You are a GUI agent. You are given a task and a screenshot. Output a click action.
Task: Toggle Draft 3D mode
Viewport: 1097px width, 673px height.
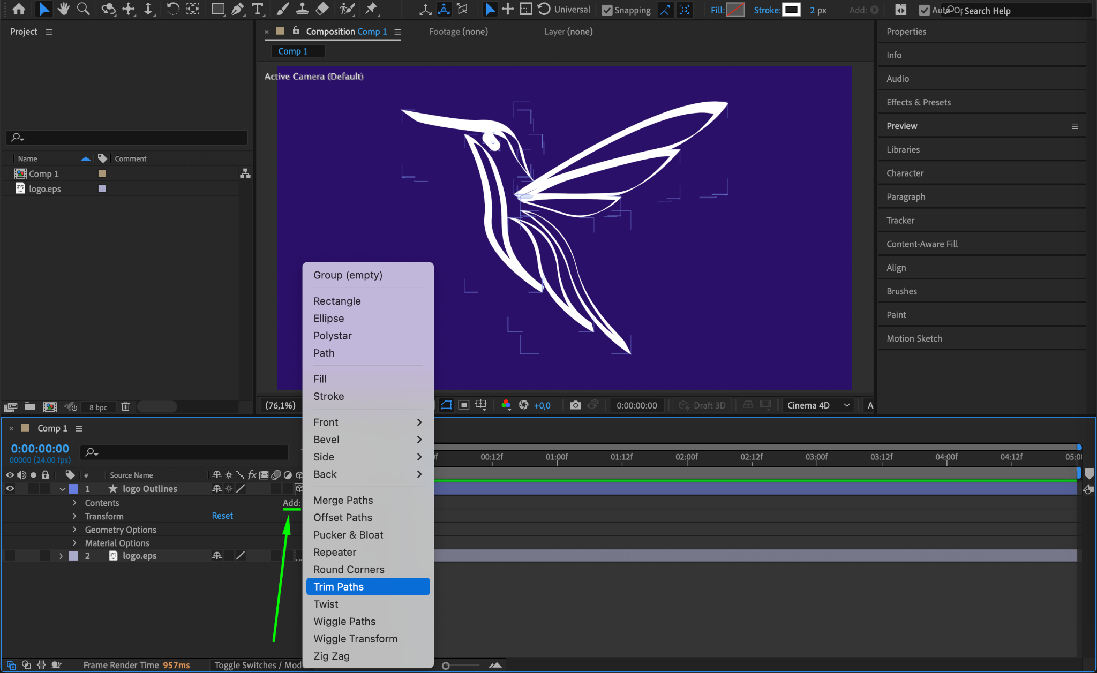click(x=702, y=405)
